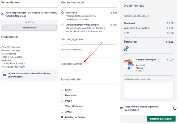This screenshot has width=178, height=124.
Task: Choose Bancontact as payment method
Action: 62,95
